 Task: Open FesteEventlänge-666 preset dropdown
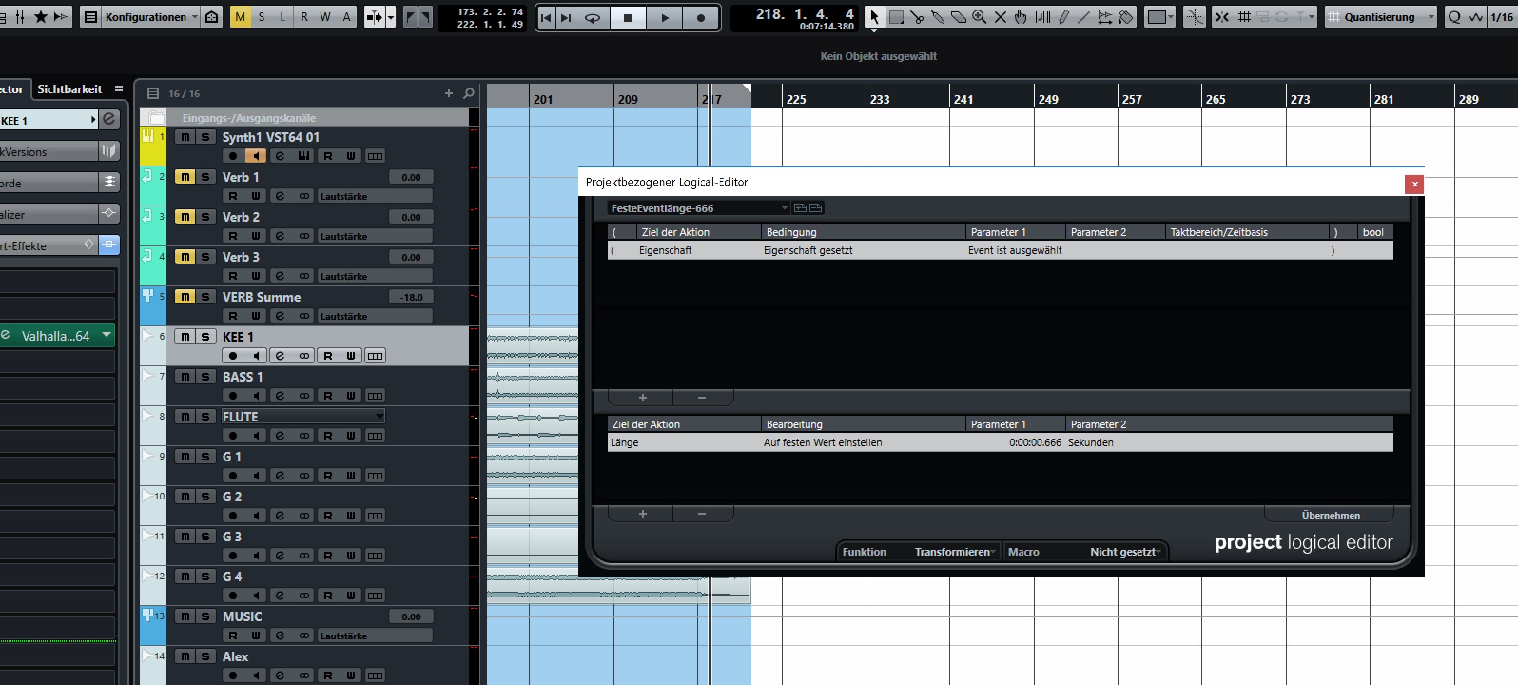point(698,208)
